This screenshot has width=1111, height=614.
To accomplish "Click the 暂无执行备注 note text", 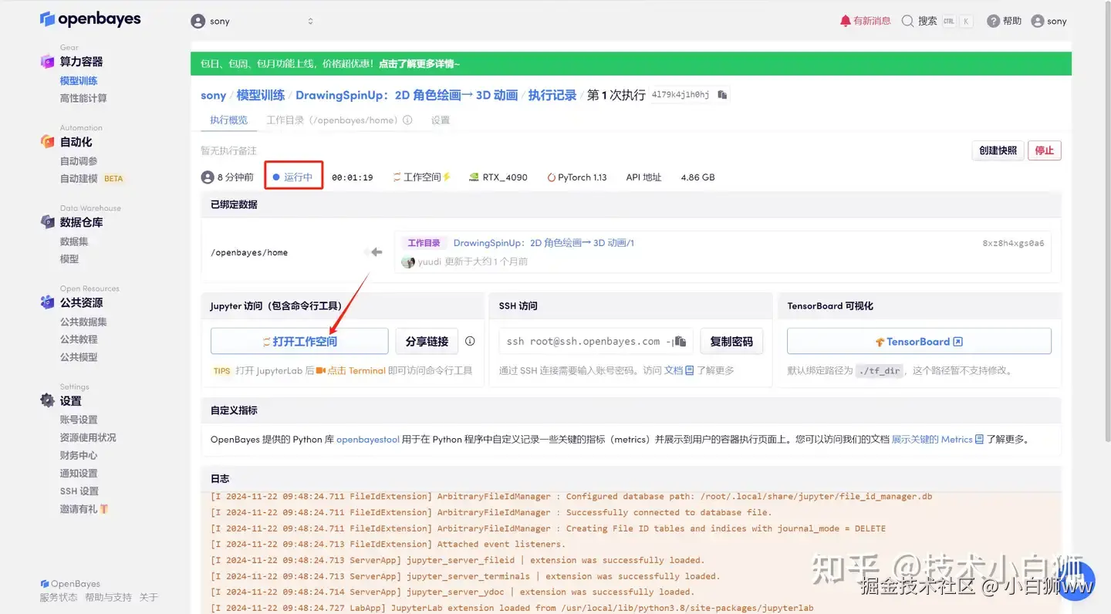I will [x=229, y=150].
